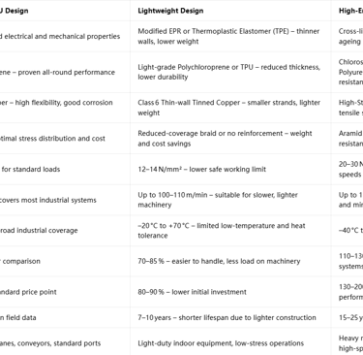363x355 pixels.
Task: Select the electrical and mechanical properties cell
Action: click(x=65, y=36)
